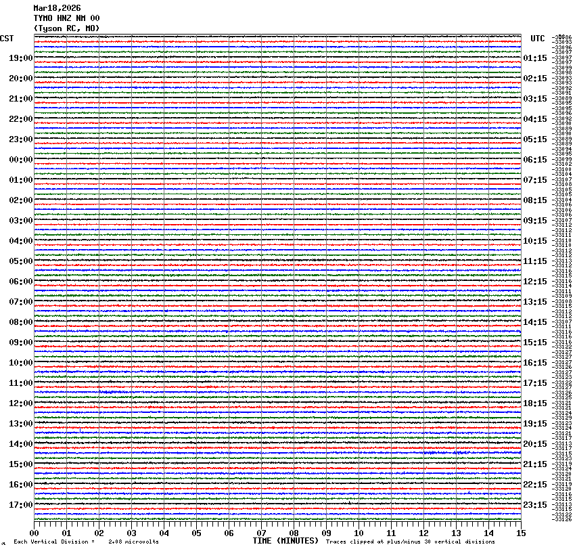The height and width of the screenshot is (551, 575).
Task: Click the TIME (MINUTES) axis title
Action: coord(285,541)
